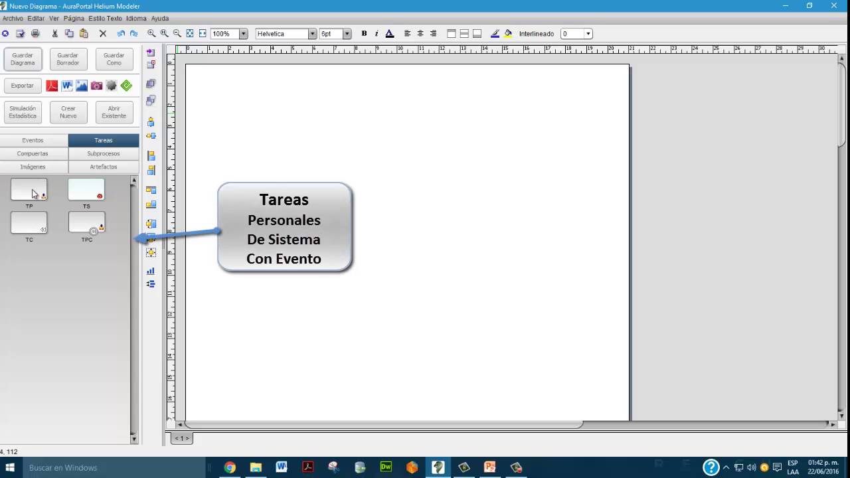Viewport: 850px width, 478px height.
Task: Pick the line color pen icon
Action: pyautogui.click(x=495, y=33)
